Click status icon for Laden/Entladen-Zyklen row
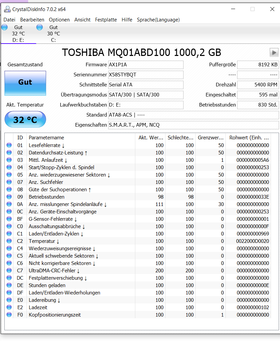Image resolution: width=280 pixels, height=341 pixels. (x=9, y=233)
